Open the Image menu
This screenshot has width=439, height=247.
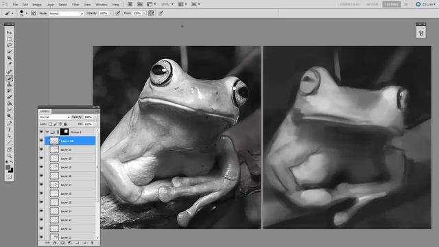pyautogui.click(x=36, y=5)
